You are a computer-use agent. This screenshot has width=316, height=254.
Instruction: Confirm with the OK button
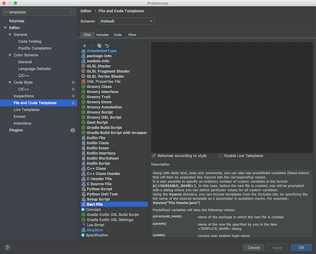click(301, 248)
